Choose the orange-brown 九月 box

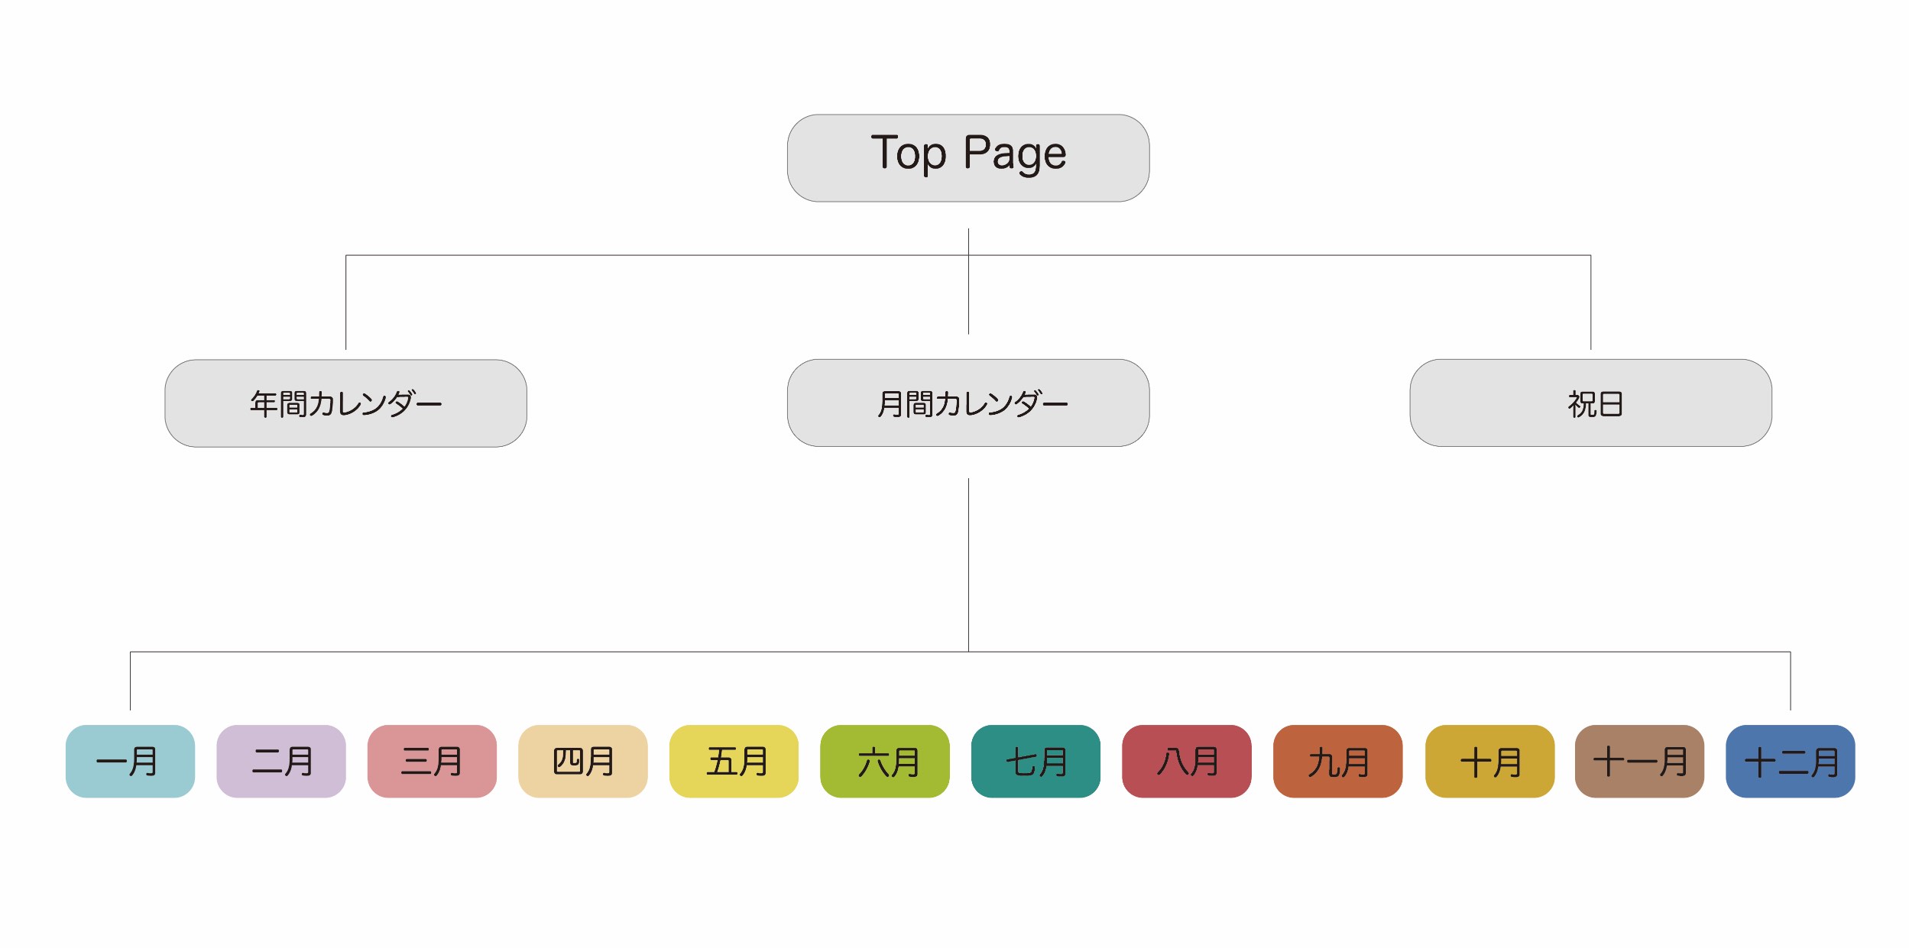tap(1337, 762)
